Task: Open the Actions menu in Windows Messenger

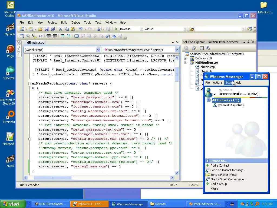Action: click(218, 83)
